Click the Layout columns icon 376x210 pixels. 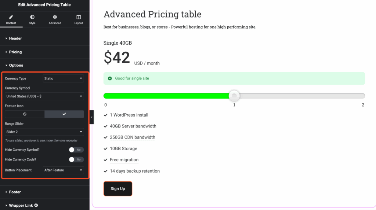(79, 17)
